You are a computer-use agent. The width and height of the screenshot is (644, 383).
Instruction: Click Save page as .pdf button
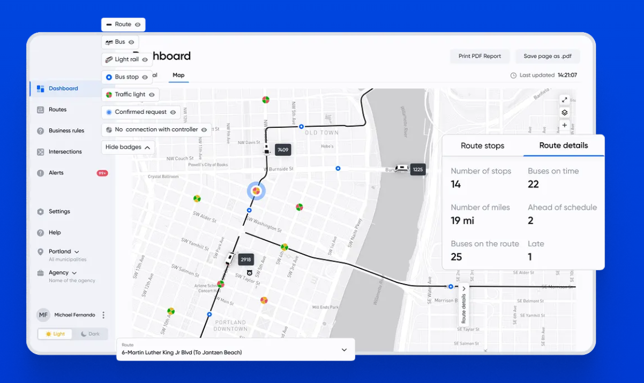(548, 56)
